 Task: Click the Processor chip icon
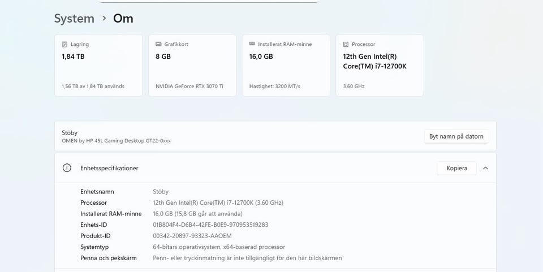[346, 44]
